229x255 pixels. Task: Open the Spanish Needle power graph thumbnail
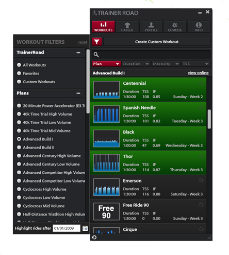click(106, 114)
